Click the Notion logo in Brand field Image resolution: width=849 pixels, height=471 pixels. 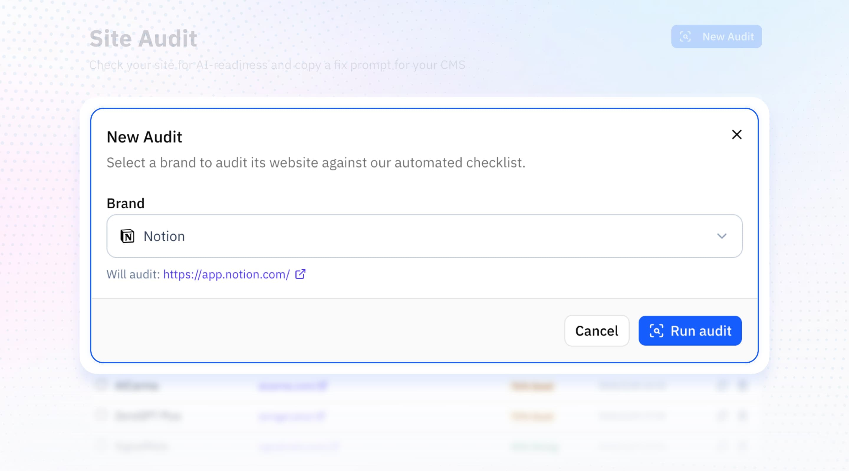click(x=127, y=236)
